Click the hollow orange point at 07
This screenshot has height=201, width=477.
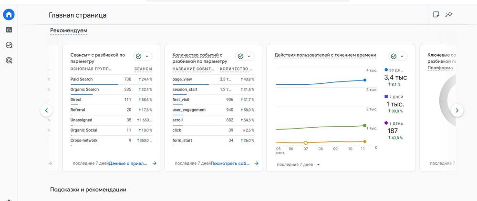point(306,143)
